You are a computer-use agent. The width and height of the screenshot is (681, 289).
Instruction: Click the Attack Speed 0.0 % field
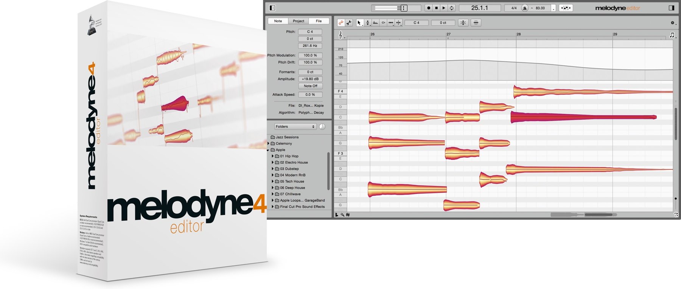click(310, 95)
